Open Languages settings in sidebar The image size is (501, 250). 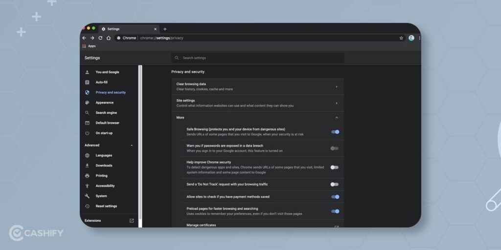click(104, 155)
